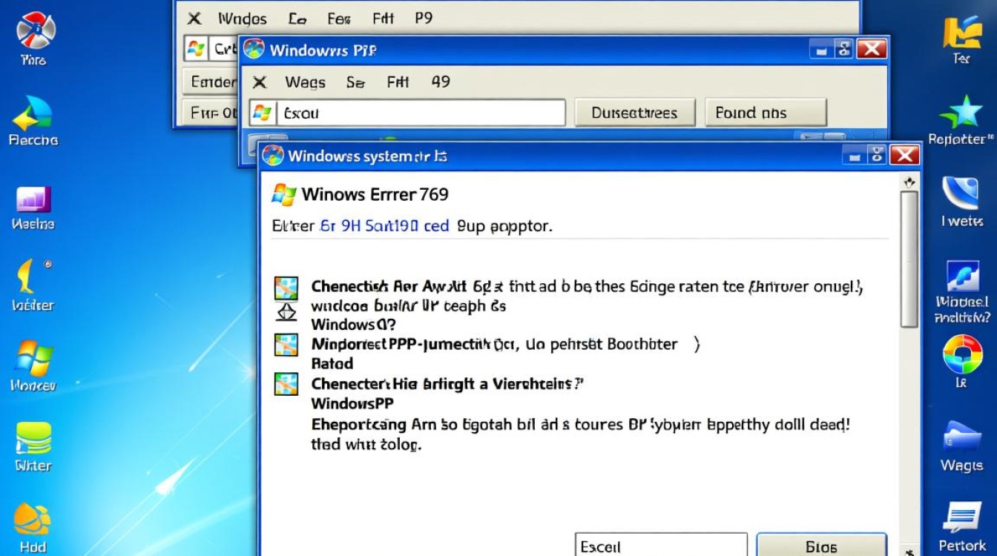Click the icon beside the "Minporiect PPP" entry
This screenshot has height=556, width=997.
point(286,344)
